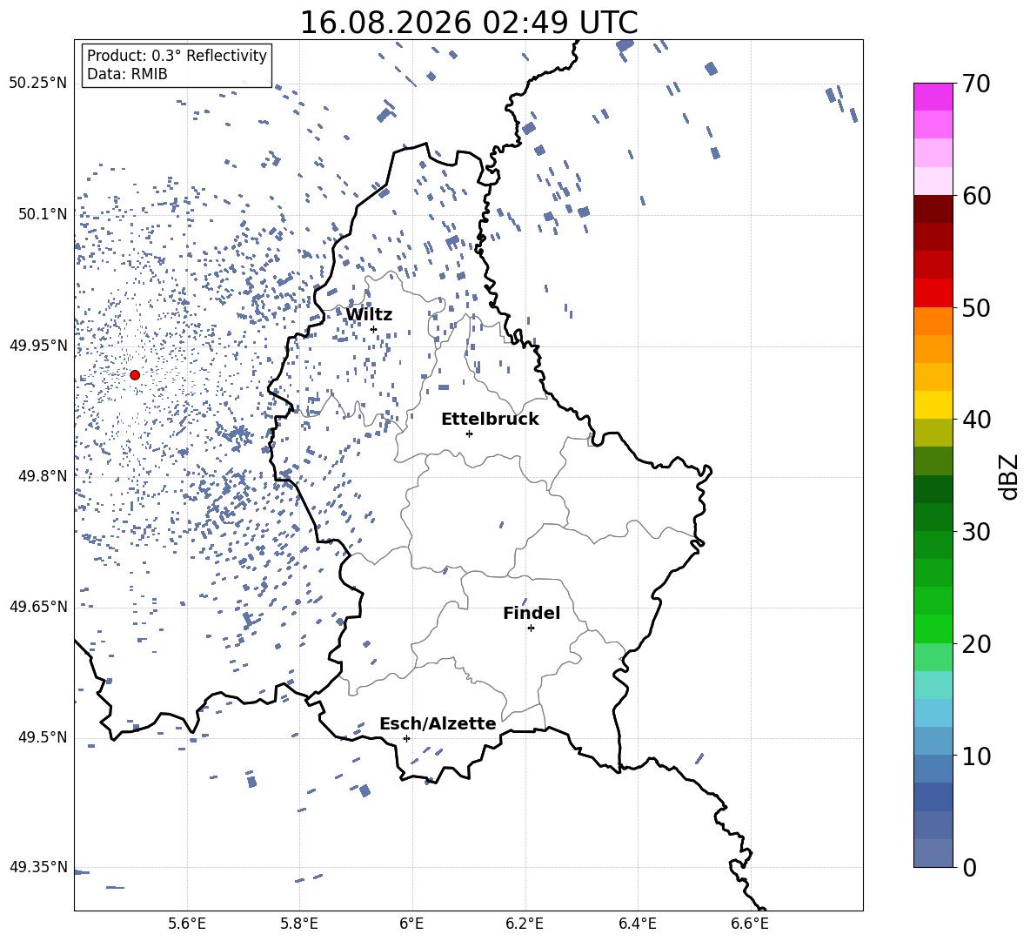Click the dark red 60 dBZ band
The image size is (1030, 941).
tap(933, 209)
